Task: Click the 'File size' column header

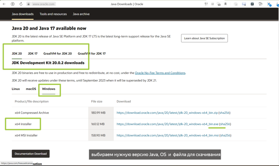Action: (x=97, y=101)
